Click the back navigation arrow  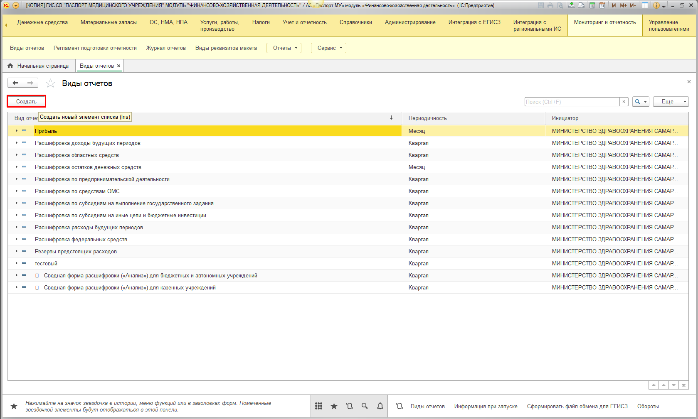pos(15,83)
